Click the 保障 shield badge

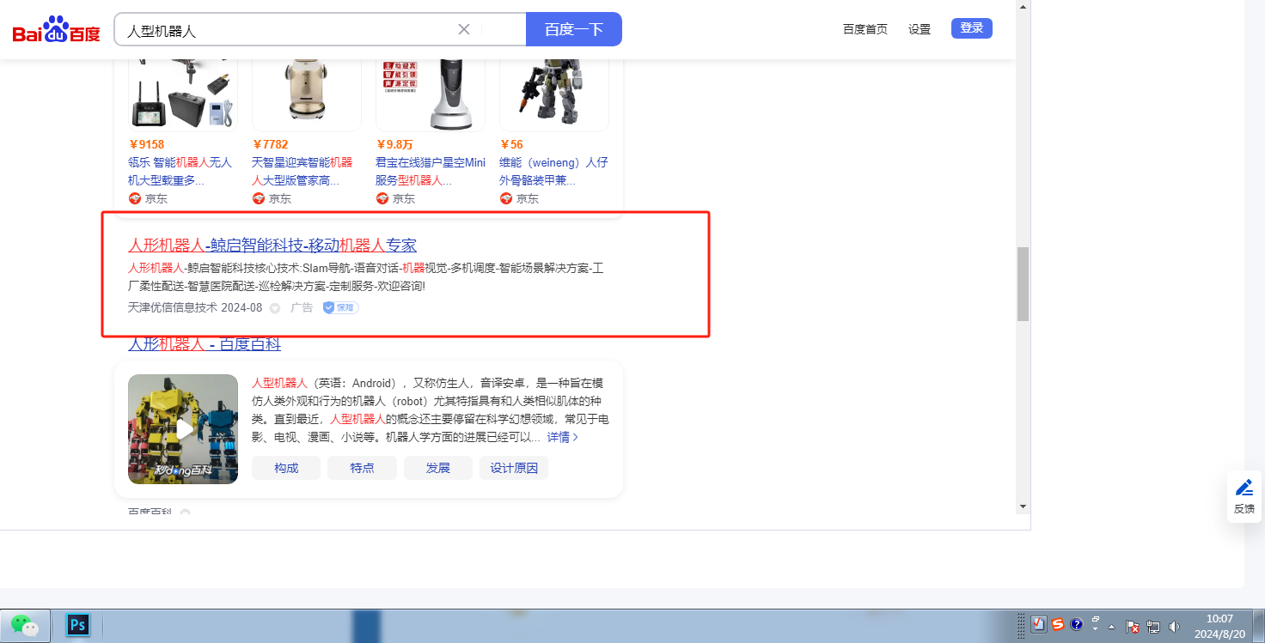(340, 307)
